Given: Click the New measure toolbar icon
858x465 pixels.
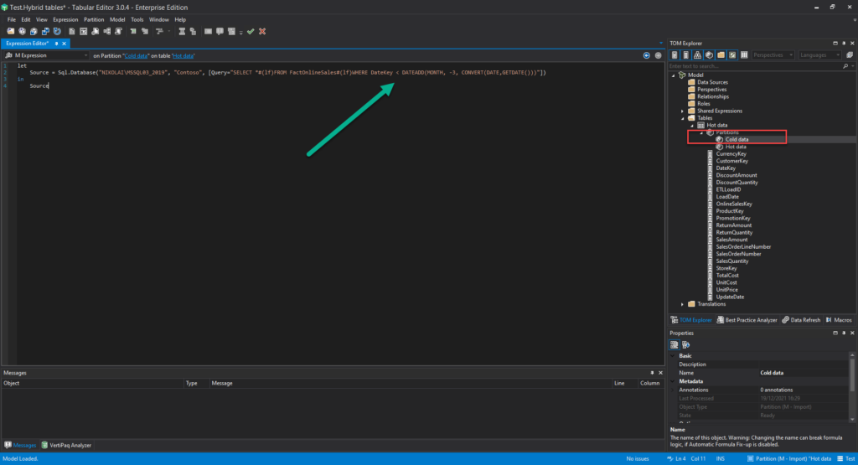Looking at the screenshot, I should pyautogui.click(x=72, y=32).
